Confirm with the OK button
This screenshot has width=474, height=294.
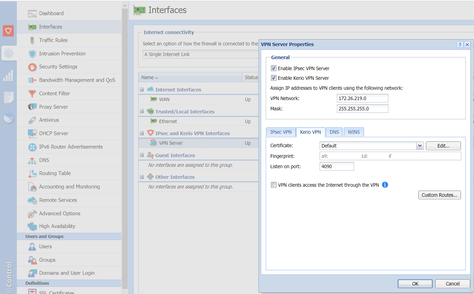point(415,284)
